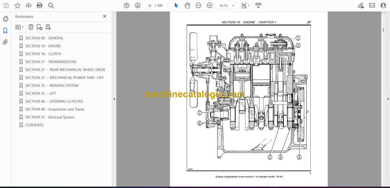Jump to SECTION 46 -- STEERING CLUTCHES

pyautogui.click(x=54, y=102)
